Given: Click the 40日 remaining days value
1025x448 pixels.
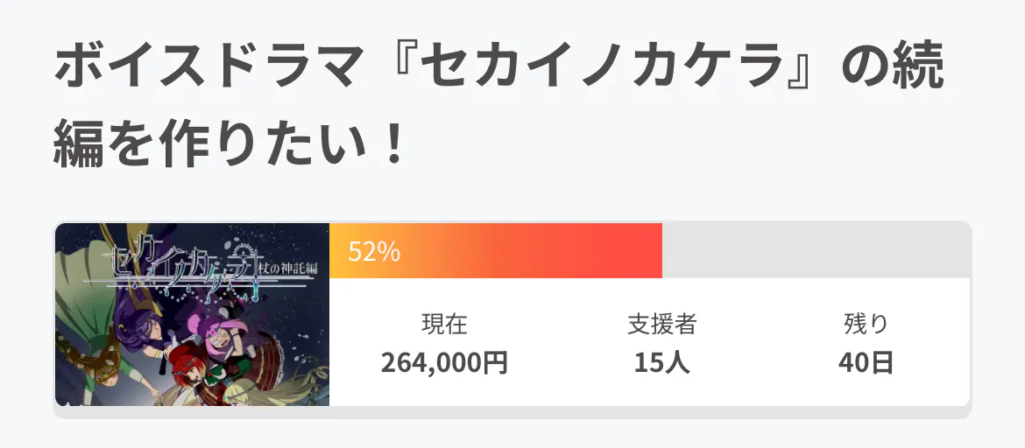Looking at the screenshot, I should (866, 362).
